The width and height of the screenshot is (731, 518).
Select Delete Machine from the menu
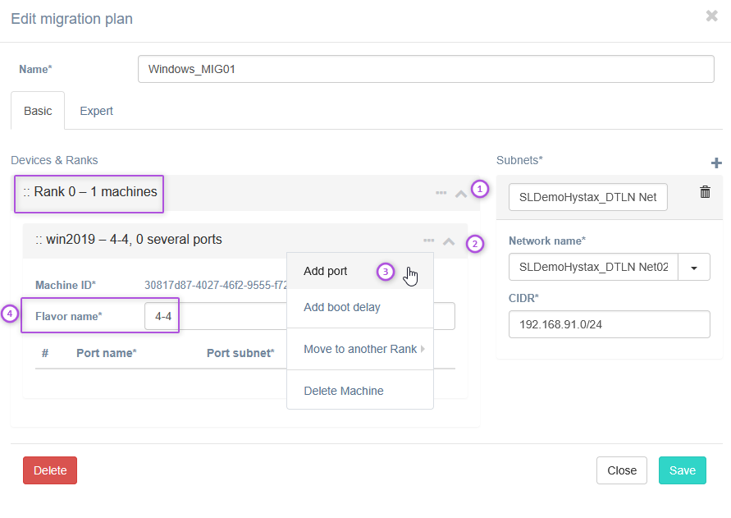(x=343, y=391)
